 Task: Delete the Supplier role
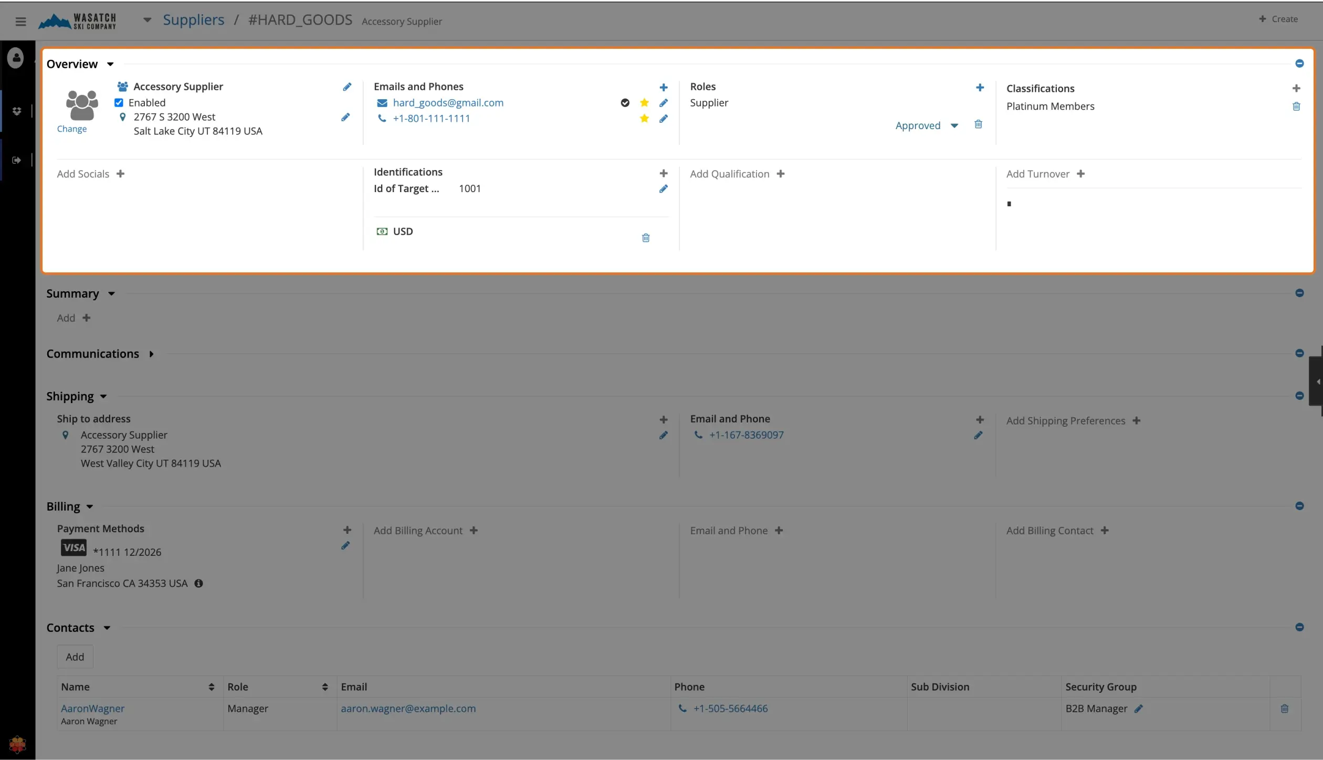978,124
